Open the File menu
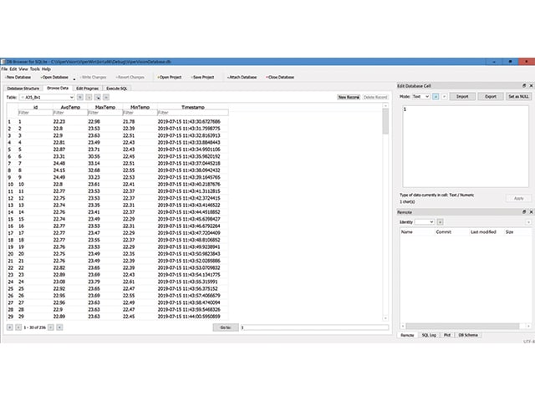Screen dimensions: 535x401 click(x=4, y=69)
